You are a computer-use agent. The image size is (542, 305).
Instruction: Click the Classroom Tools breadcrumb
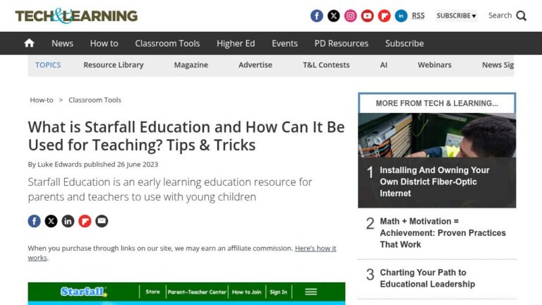[95, 100]
